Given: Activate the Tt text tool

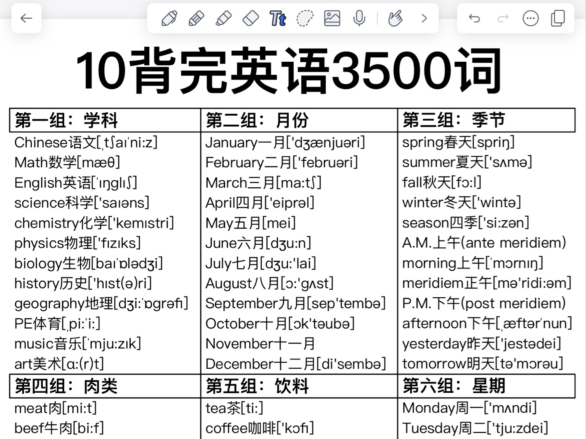Looking at the screenshot, I should (278, 18).
